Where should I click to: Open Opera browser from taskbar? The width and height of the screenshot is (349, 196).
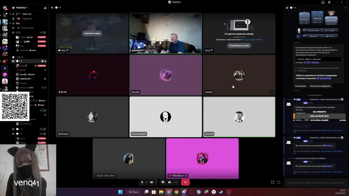[x=191, y=192]
